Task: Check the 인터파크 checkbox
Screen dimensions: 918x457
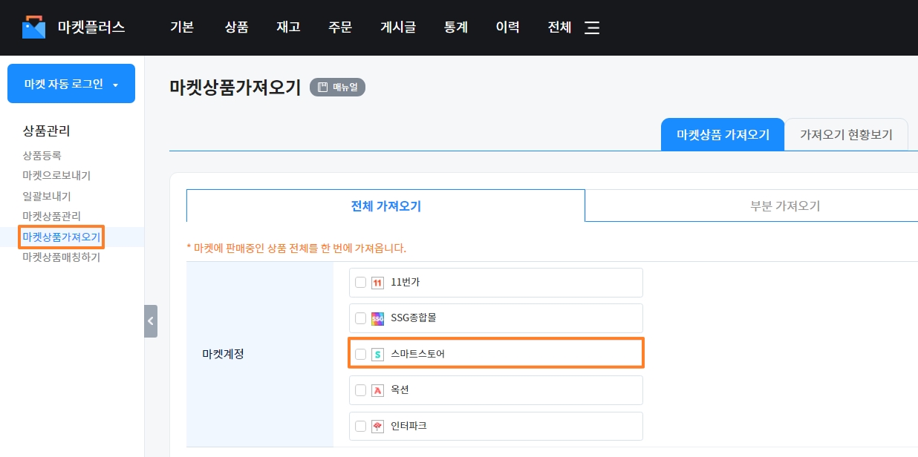Action: (360, 427)
